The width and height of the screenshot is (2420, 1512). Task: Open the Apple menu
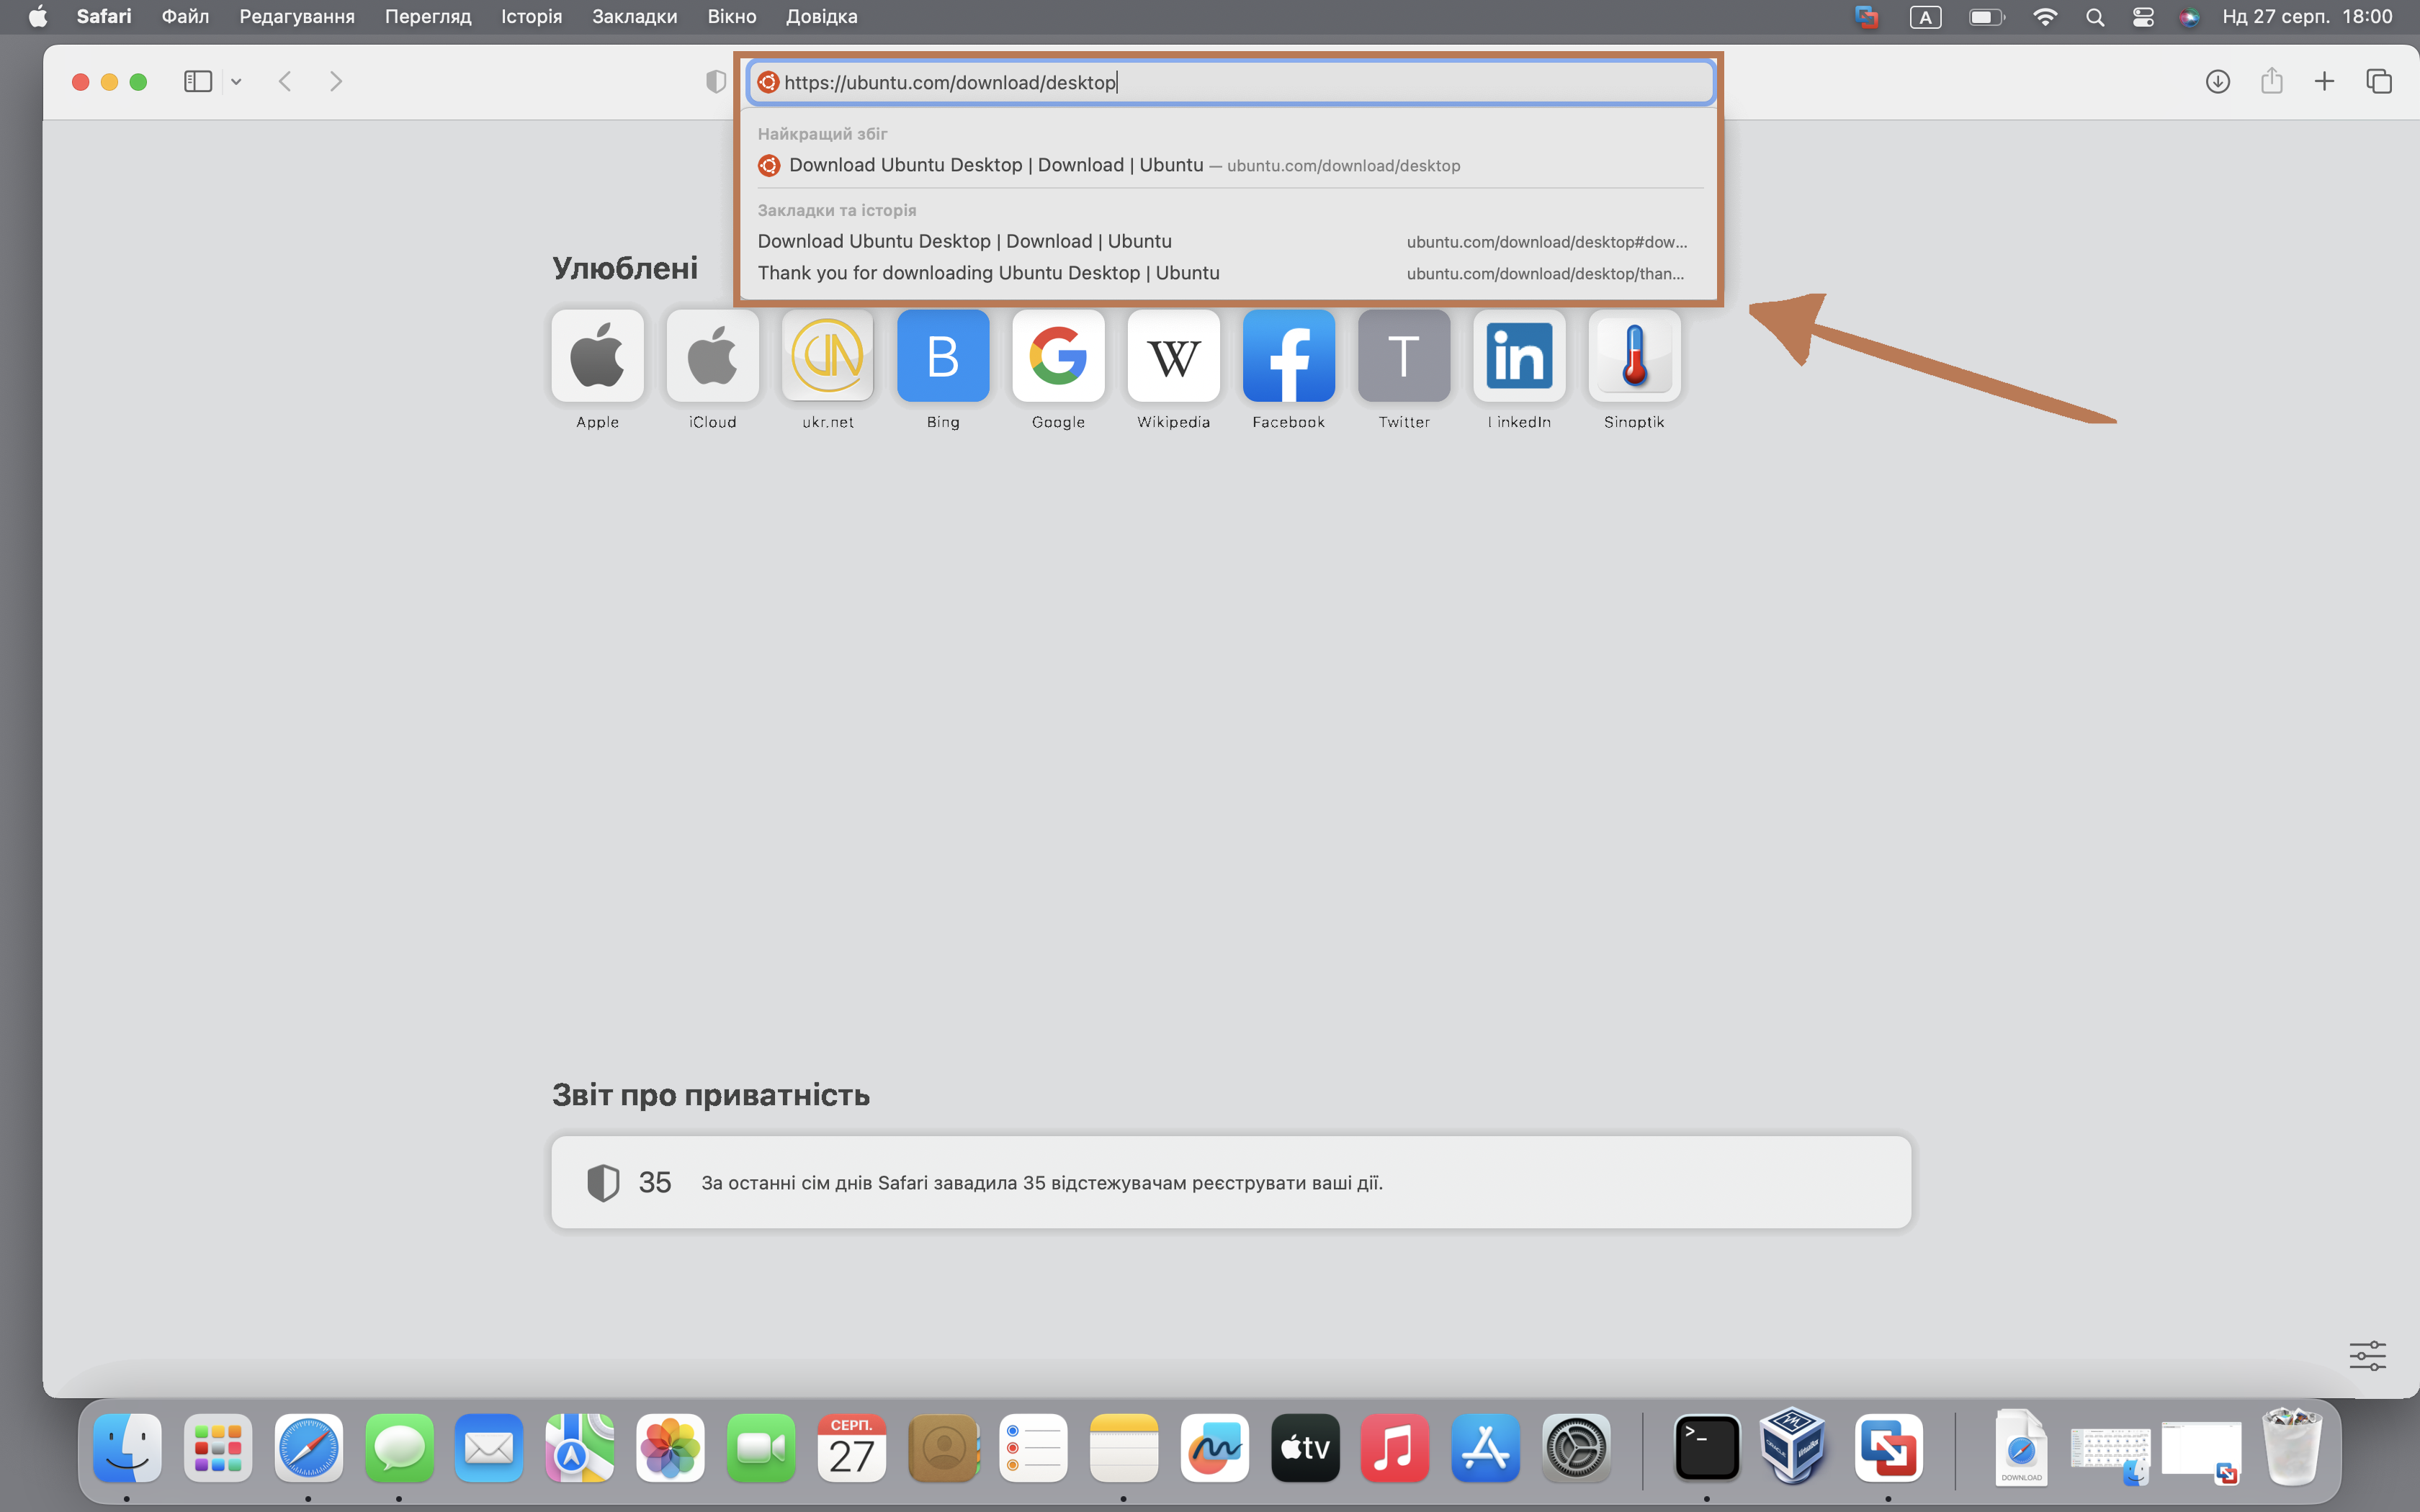click(37, 16)
